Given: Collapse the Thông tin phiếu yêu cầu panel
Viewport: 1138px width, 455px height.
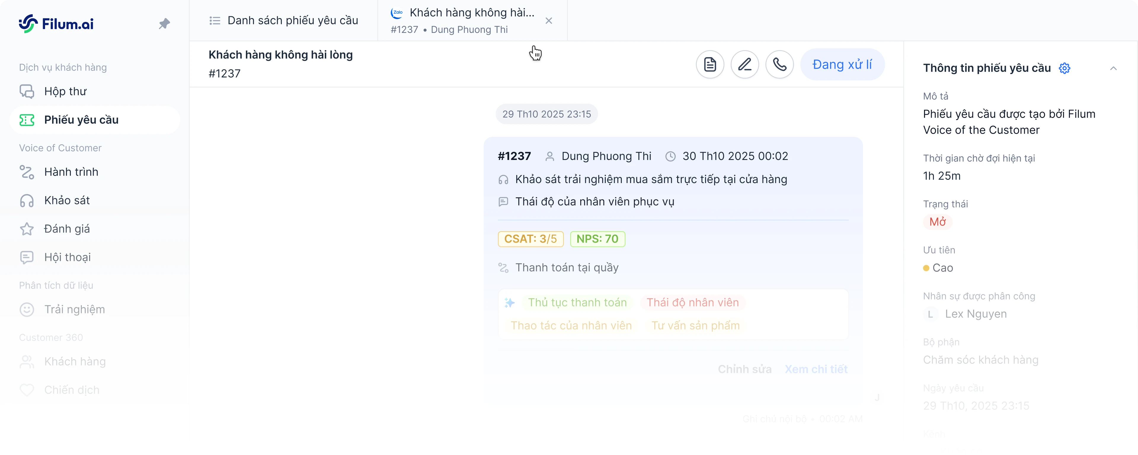Looking at the screenshot, I should [x=1114, y=68].
